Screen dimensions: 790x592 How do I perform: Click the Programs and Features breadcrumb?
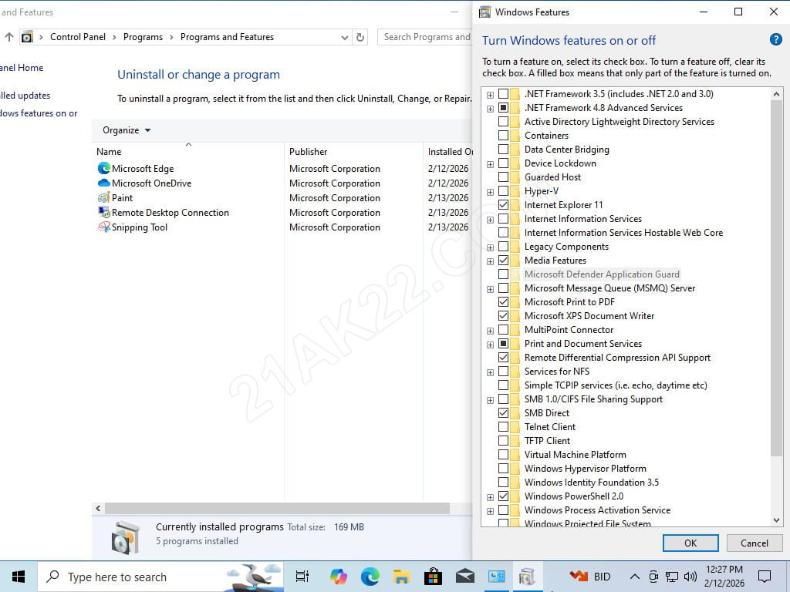(x=228, y=37)
